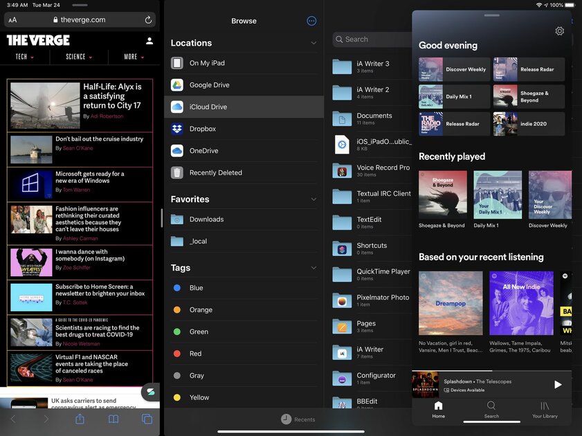Image resolution: width=582 pixels, height=436 pixels.
Task: Open The Verge user account icon
Action: coord(149,41)
